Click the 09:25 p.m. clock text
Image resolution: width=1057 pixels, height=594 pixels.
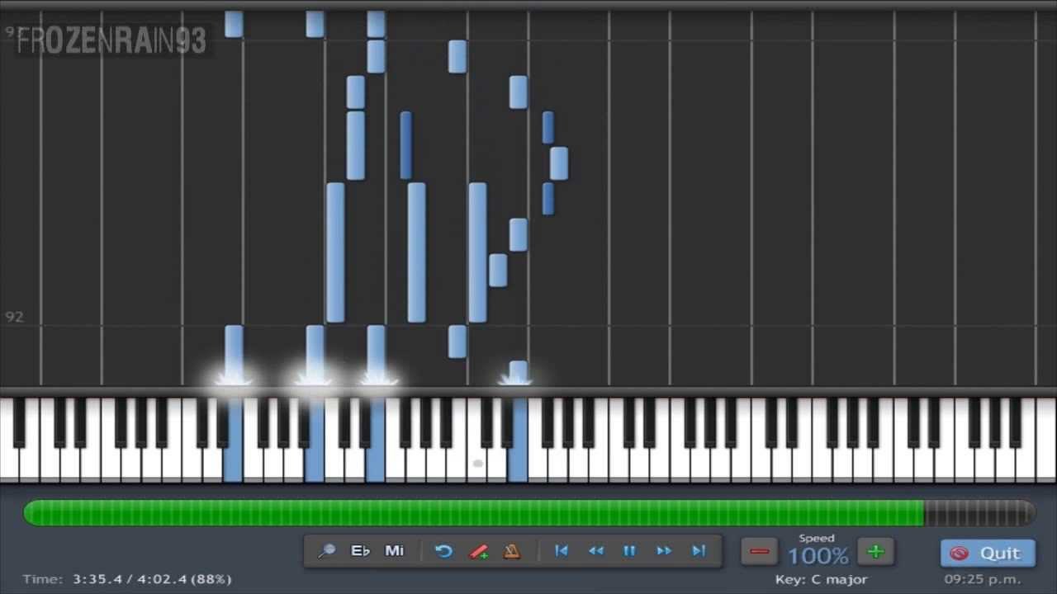click(983, 579)
